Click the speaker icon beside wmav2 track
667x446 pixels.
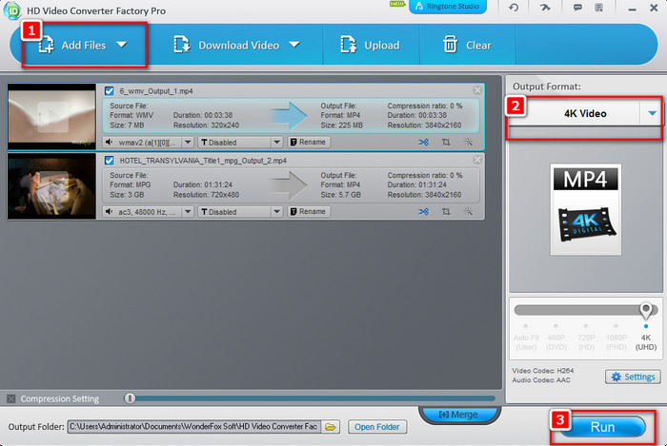coord(110,142)
